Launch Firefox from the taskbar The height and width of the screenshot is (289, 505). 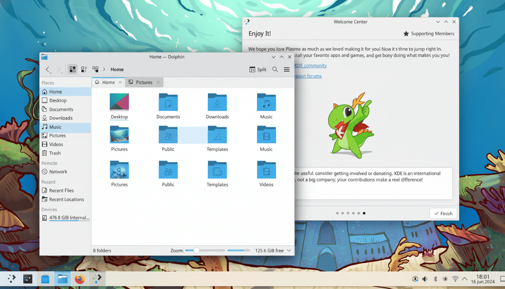point(79,279)
